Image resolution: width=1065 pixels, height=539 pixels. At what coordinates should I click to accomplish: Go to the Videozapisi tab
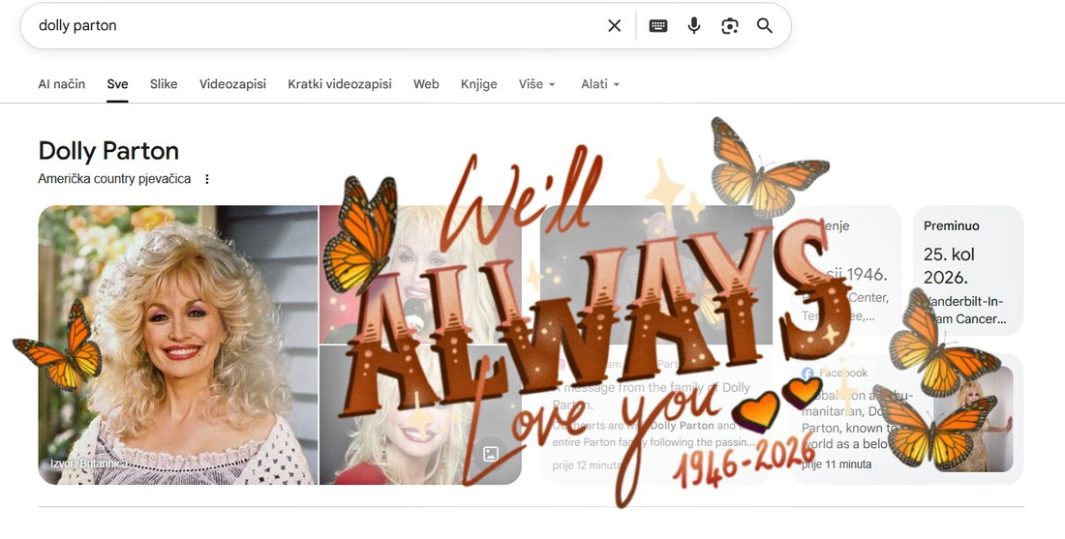click(232, 84)
